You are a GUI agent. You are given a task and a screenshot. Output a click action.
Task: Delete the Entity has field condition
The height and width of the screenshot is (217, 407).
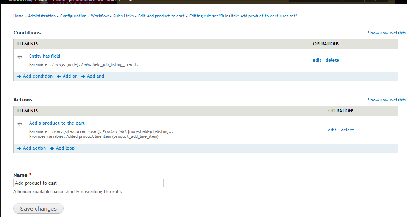[x=332, y=60]
